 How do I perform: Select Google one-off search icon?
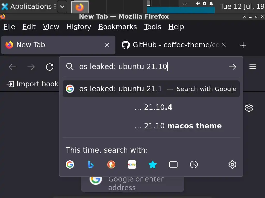tap(70, 164)
